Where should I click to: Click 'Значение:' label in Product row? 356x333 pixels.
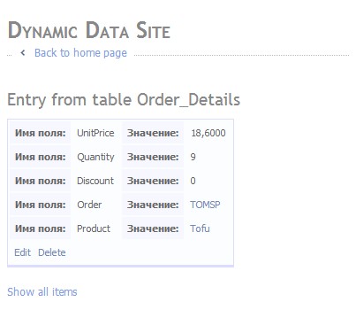pos(153,228)
